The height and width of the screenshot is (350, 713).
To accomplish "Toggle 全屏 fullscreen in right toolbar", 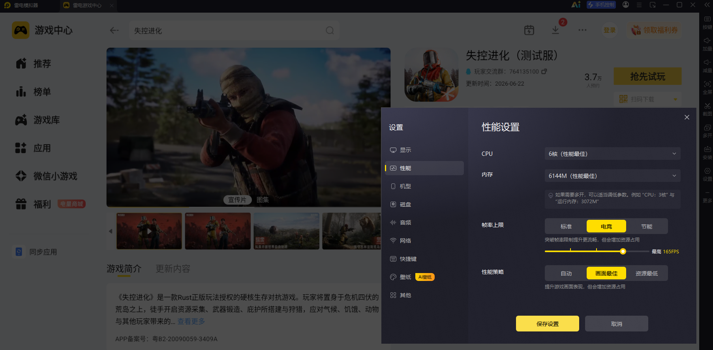I will coord(707,88).
